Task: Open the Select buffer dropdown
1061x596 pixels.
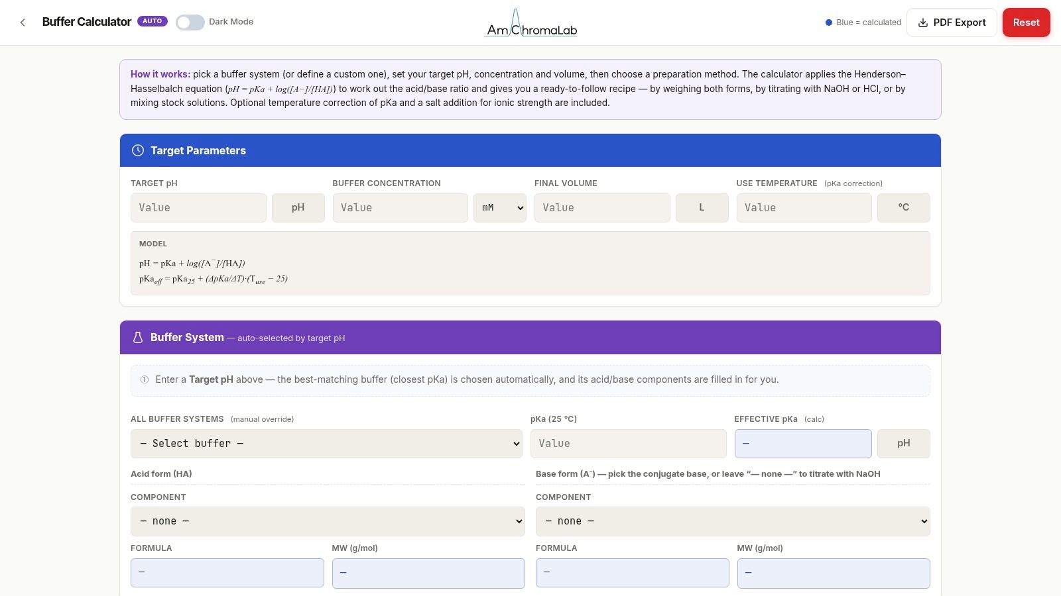Action: pyautogui.click(x=326, y=444)
